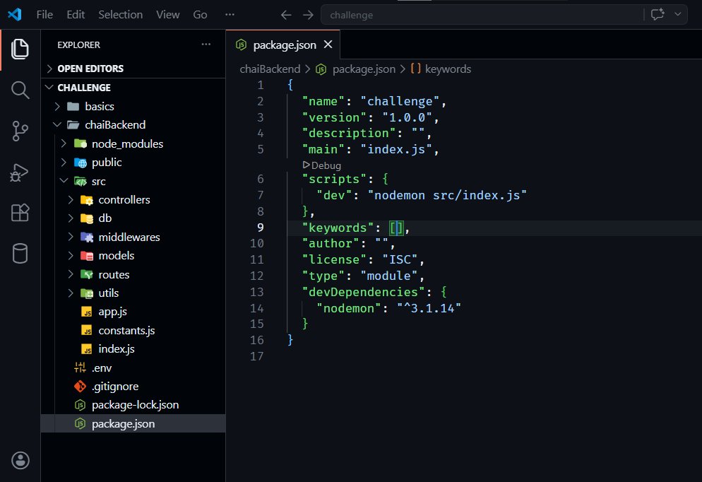This screenshot has width=702, height=482.
Task: Click the src folder code icon
Action: [80, 182]
